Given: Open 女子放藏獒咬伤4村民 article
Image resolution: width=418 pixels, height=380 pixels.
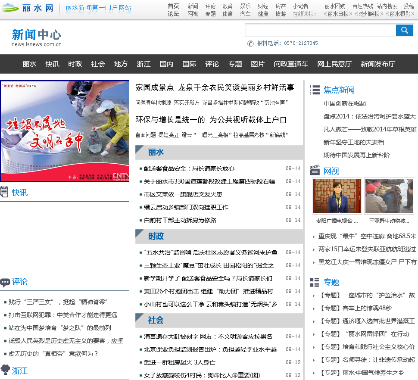Looking at the screenshot, I should (202, 375).
